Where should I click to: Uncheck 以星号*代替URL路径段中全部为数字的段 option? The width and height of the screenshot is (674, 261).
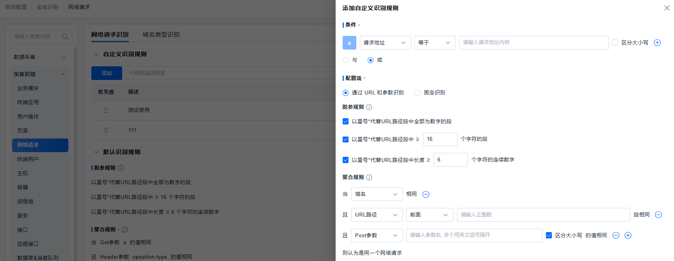[x=345, y=122]
